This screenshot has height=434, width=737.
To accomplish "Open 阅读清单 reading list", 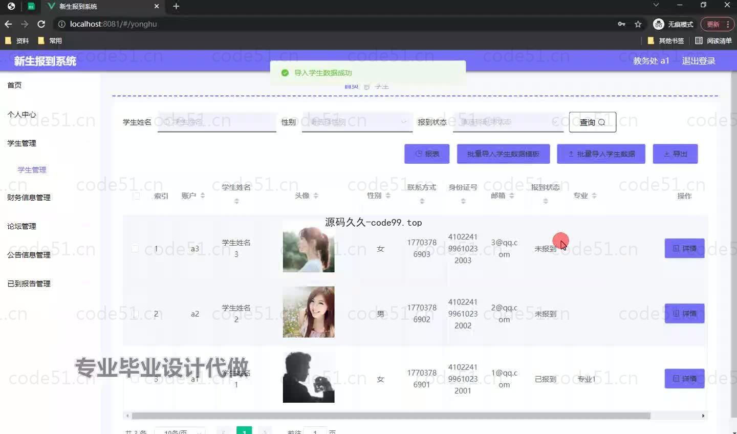I will point(713,40).
